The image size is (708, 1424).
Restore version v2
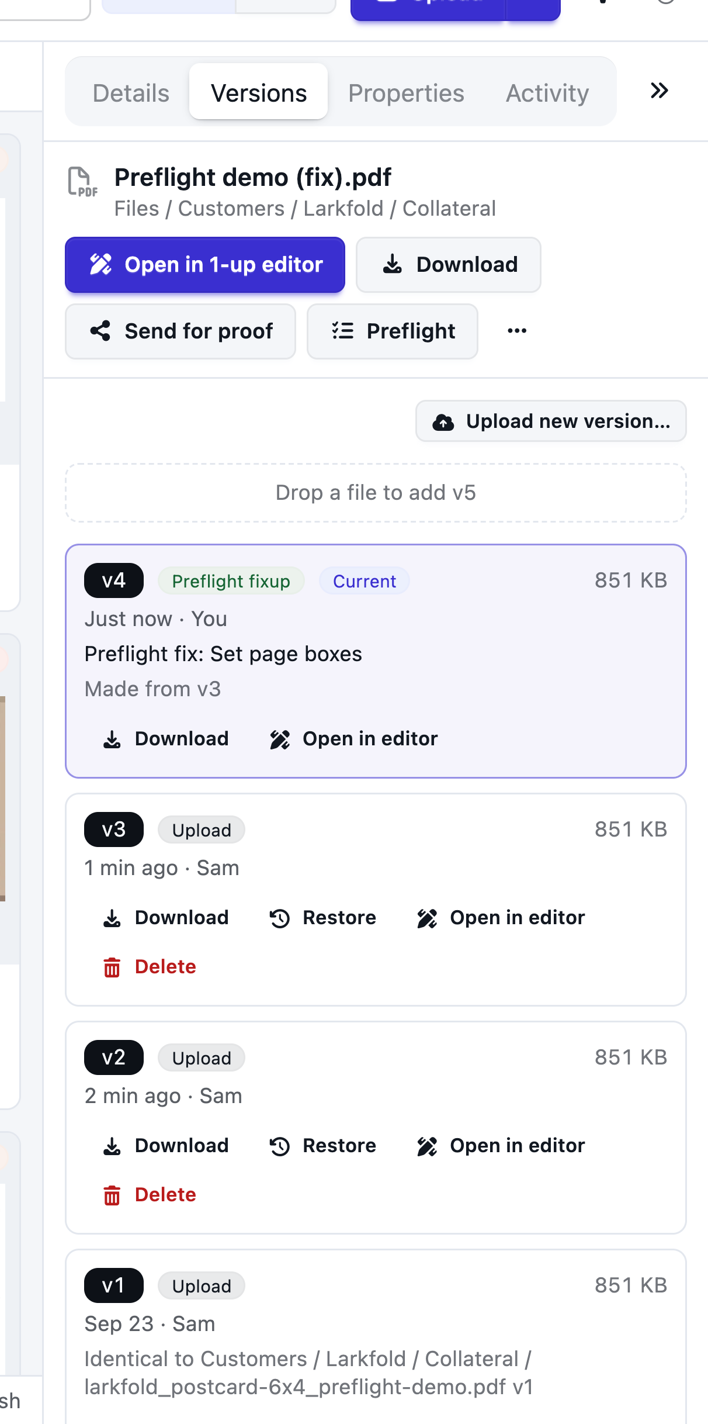tap(323, 1146)
